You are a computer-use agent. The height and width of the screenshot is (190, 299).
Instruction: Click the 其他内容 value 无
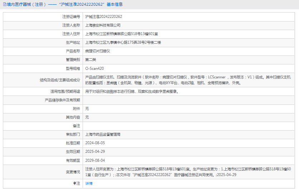[87, 117]
